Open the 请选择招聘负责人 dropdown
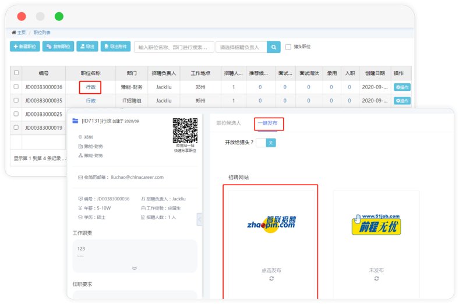The width and height of the screenshot is (459, 304). (241, 47)
